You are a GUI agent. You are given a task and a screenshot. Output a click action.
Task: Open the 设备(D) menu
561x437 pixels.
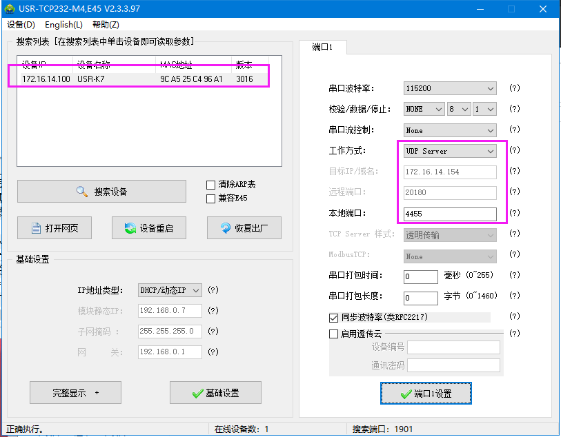point(21,25)
